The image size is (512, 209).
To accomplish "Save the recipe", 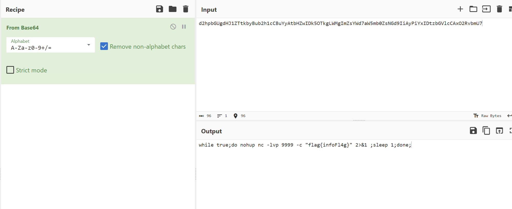I will point(159,9).
